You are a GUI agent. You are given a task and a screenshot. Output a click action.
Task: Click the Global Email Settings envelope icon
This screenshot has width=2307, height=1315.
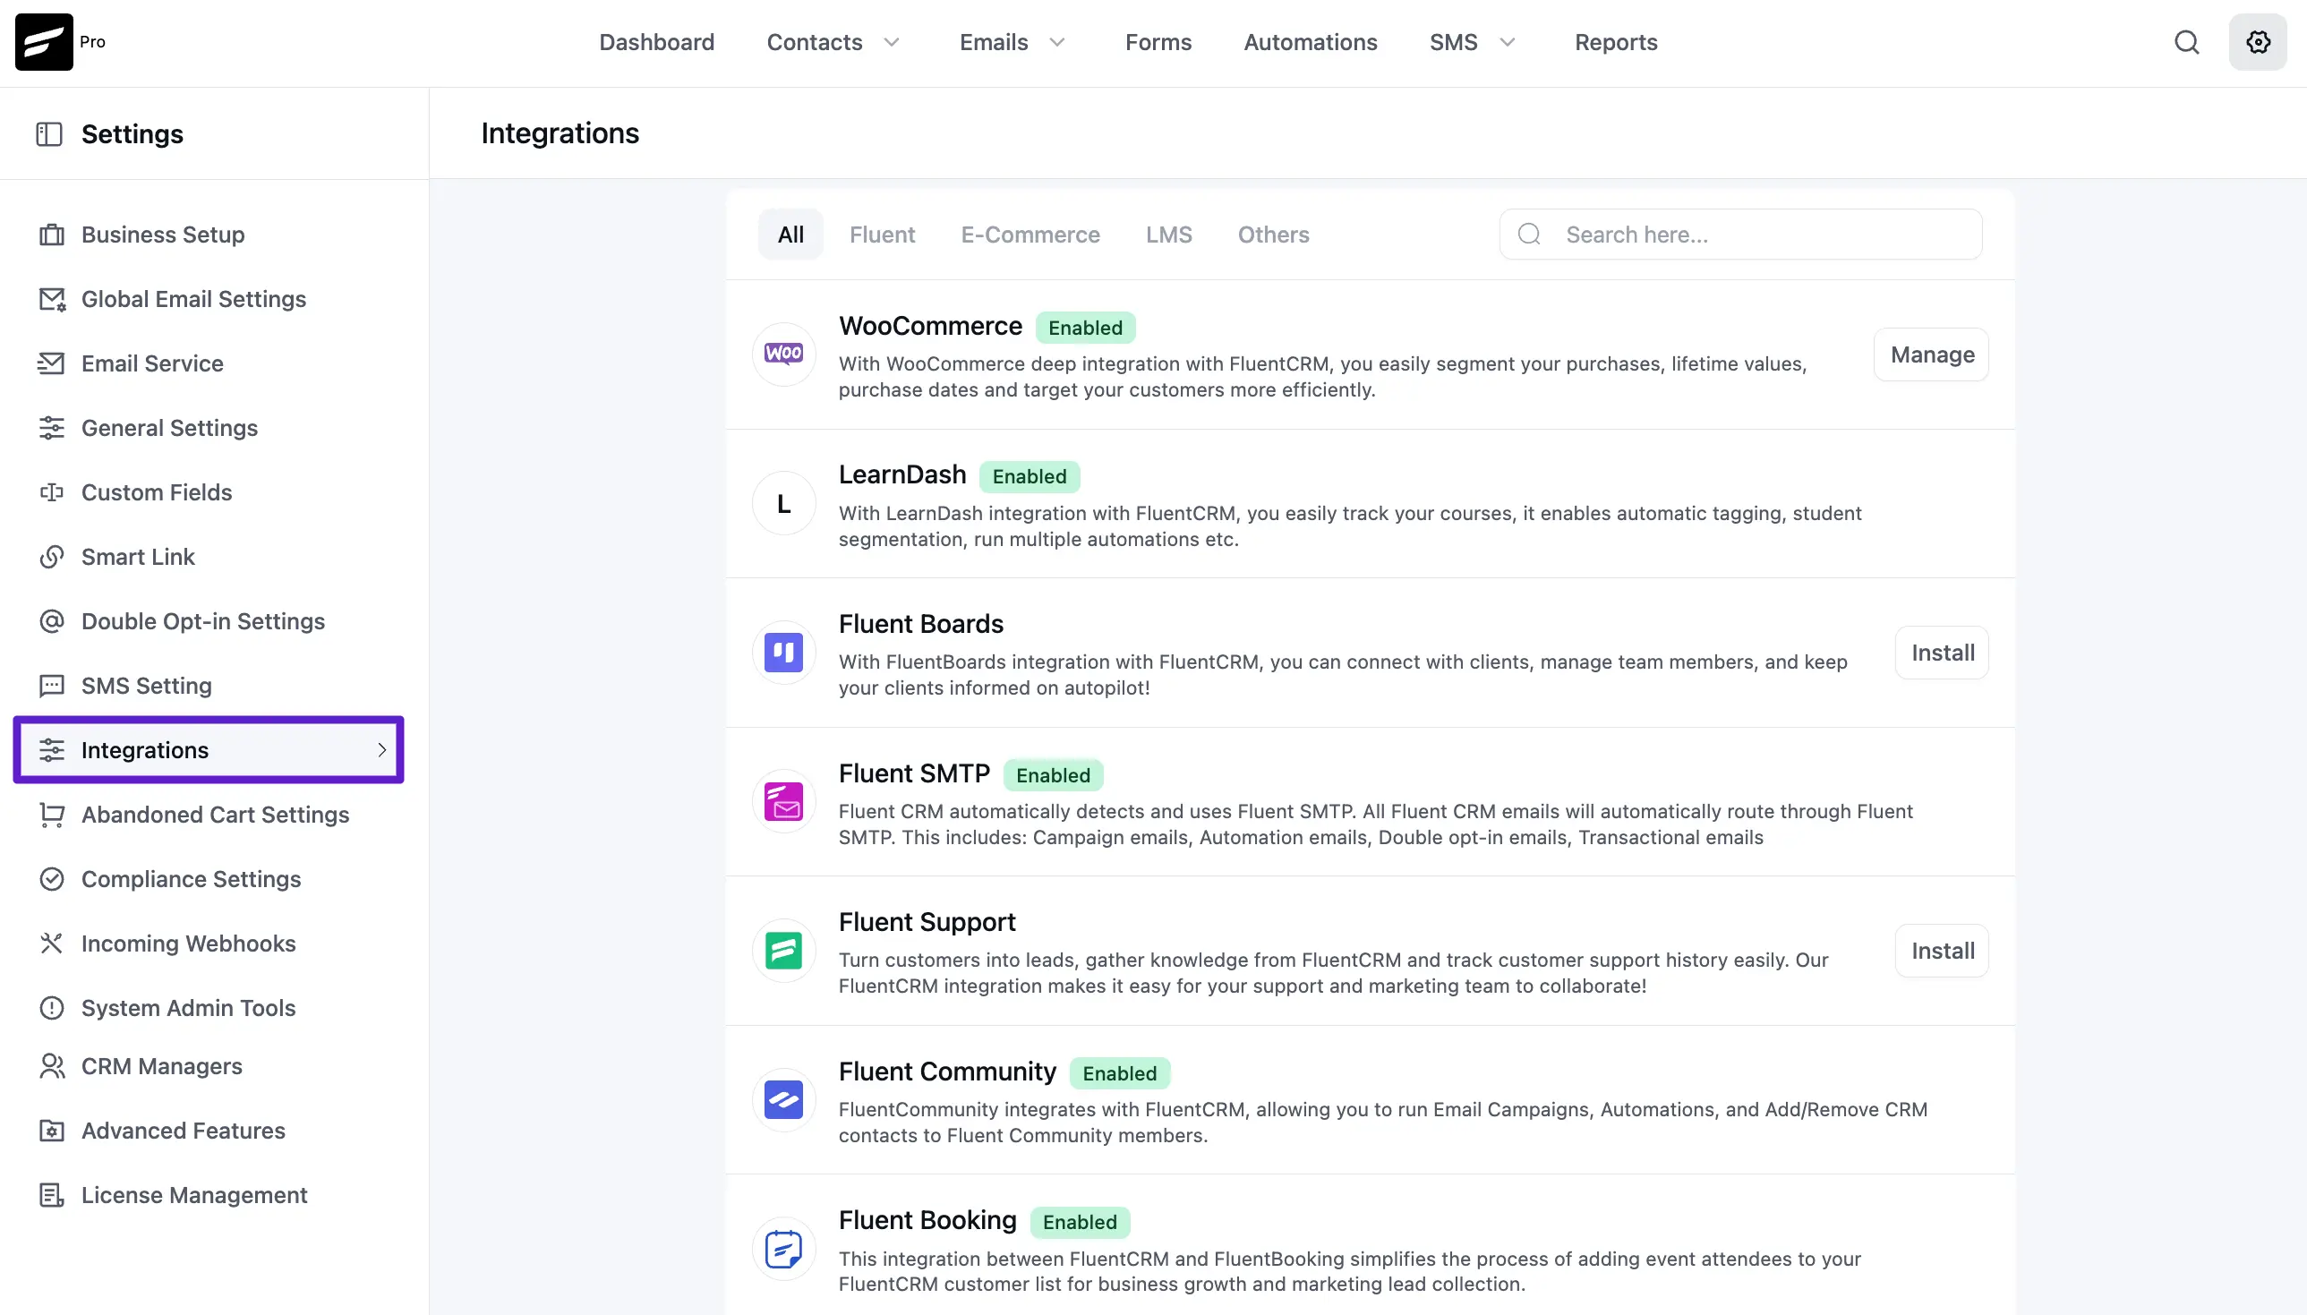(51, 299)
